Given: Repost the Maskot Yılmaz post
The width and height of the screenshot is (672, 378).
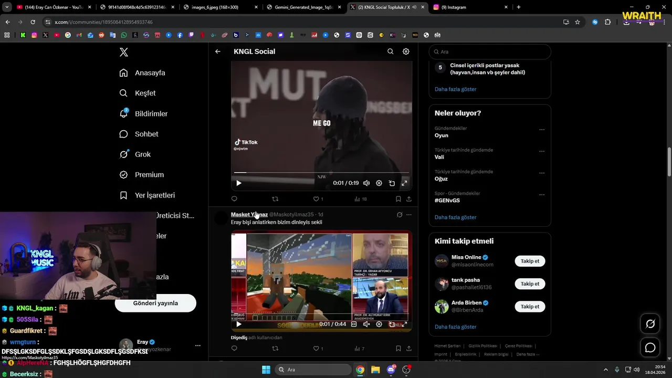Looking at the screenshot, I should 275,349.
